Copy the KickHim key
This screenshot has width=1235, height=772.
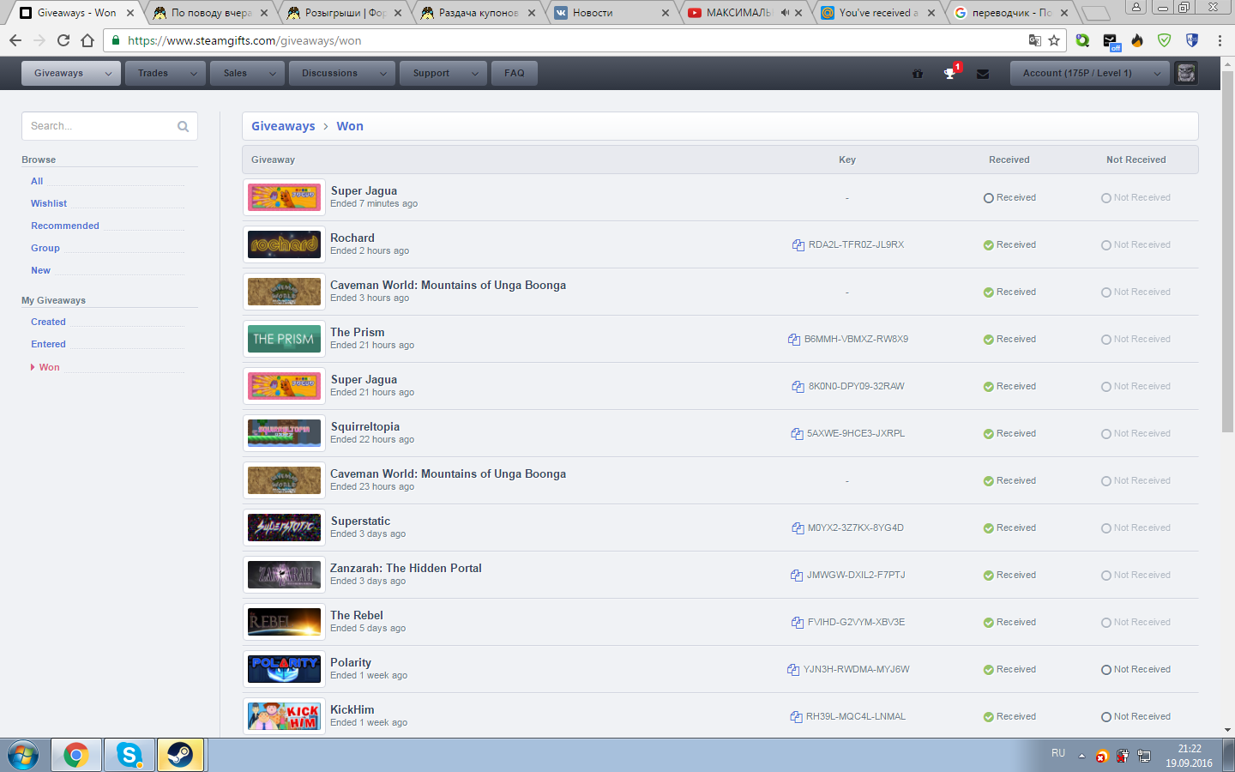[x=796, y=717]
